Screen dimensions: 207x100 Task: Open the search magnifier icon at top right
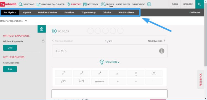(x=199, y=4)
